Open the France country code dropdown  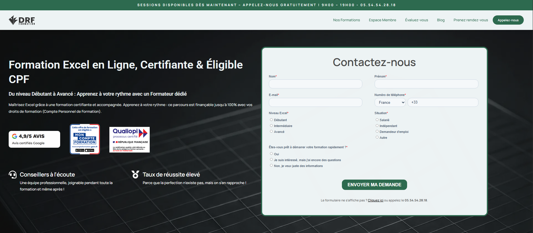tap(390, 102)
